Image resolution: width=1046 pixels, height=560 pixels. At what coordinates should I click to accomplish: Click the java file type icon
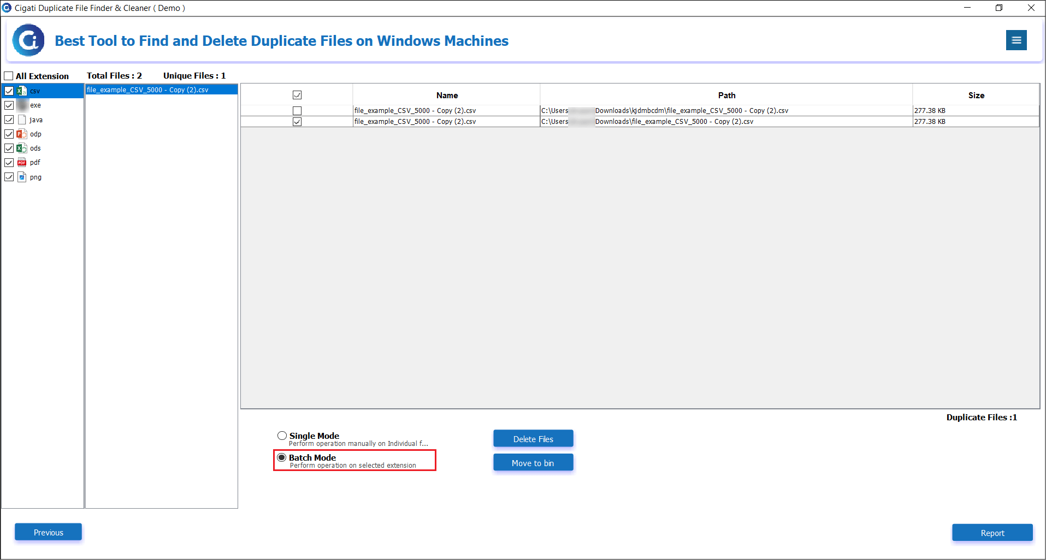click(22, 120)
